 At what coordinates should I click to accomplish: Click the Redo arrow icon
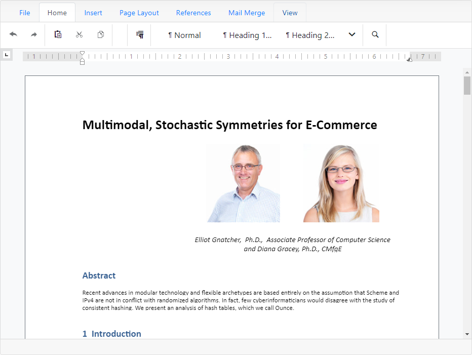[x=34, y=34]
